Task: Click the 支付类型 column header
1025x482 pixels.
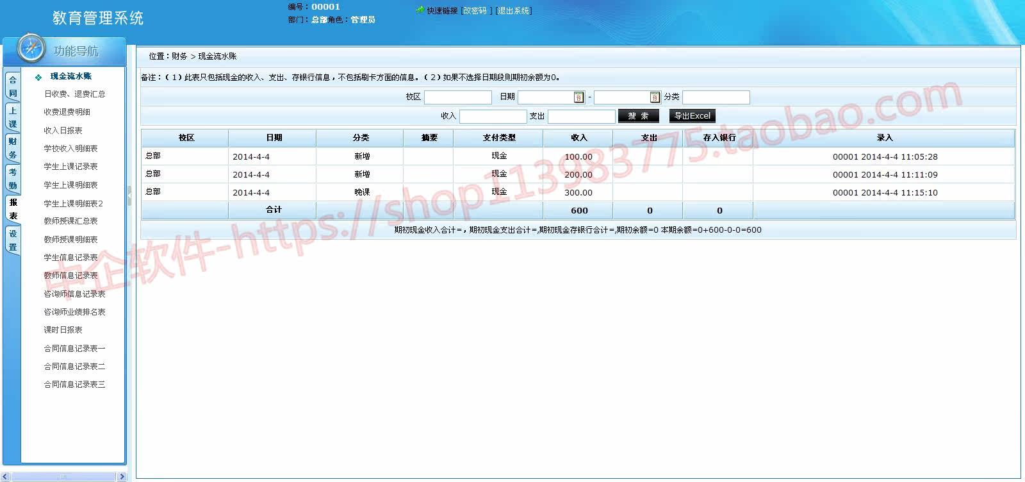Action: point(498,138)
